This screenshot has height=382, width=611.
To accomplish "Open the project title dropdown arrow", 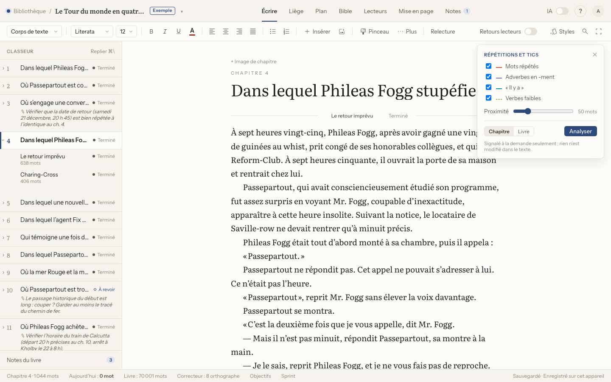I will (182, 11).
